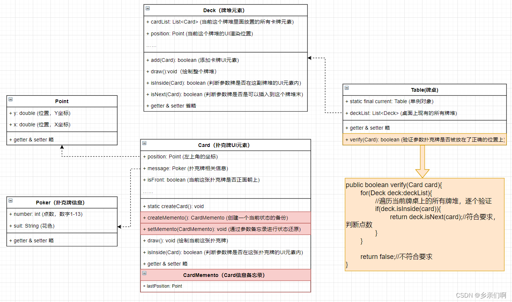Select the static createCard(): void row
This screenshot has height=302, width=512.
226,206
